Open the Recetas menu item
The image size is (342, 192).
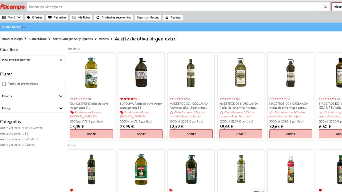pos(173,18)
